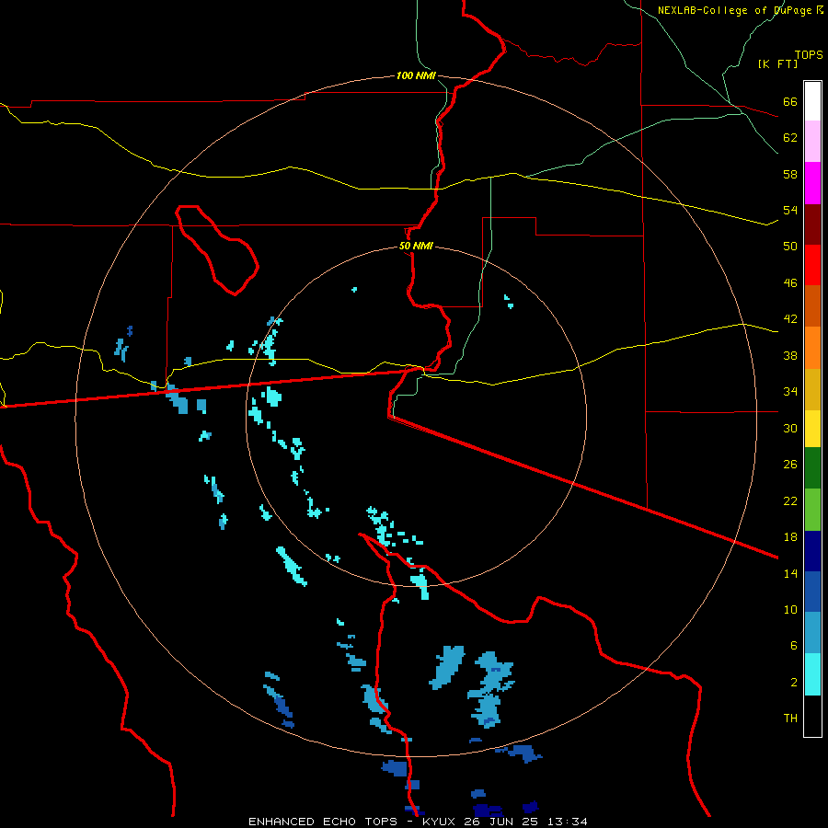This screenshot has height=828, width=828.
Task: Click the dark orange legend swatch
Action: click(x=812, y=305)
